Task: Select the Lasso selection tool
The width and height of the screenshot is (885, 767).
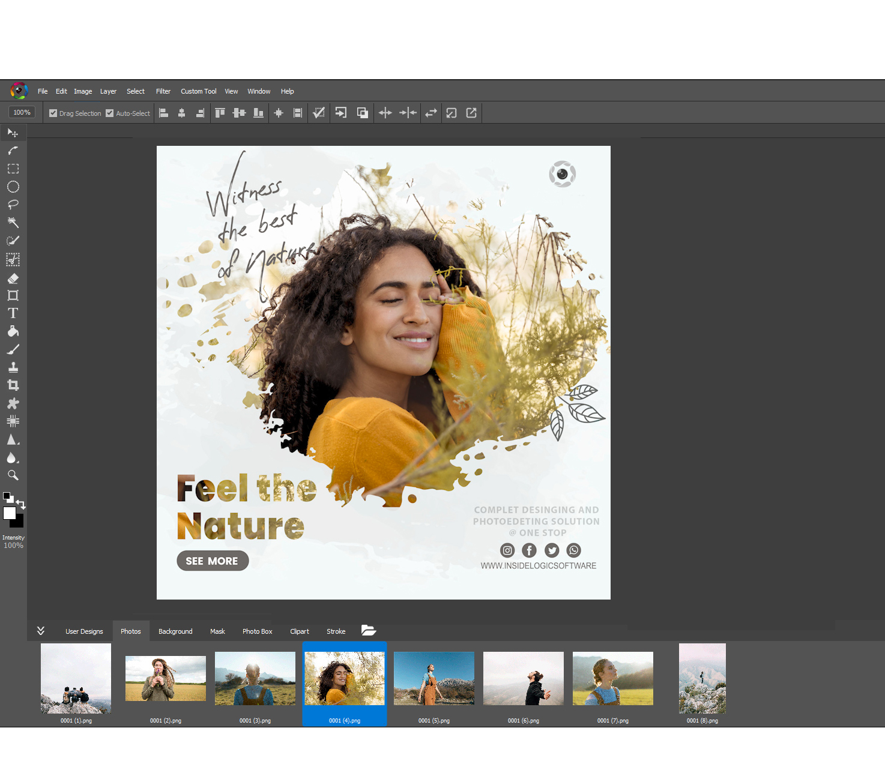Action: pyautogui.click(x=13, y=205)
